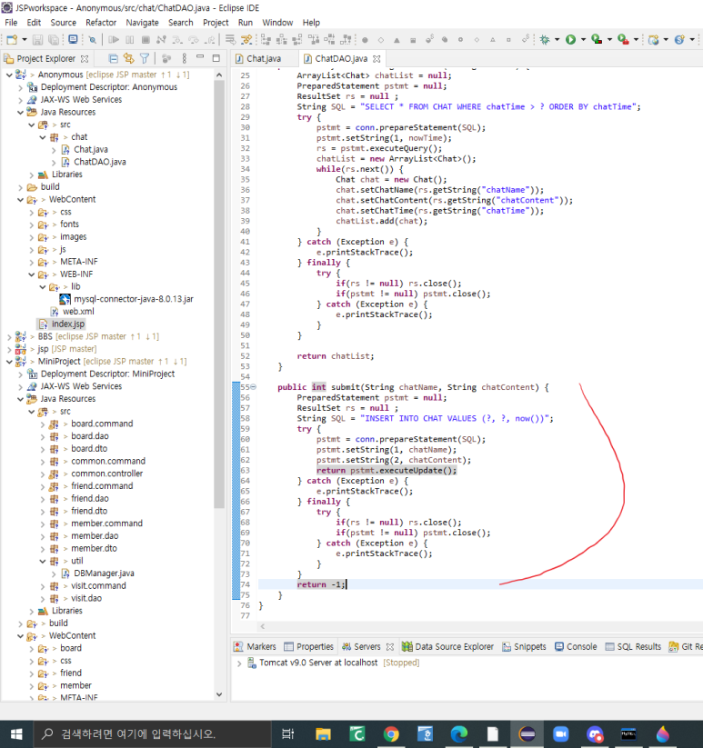Toggle Use Step Filters icon
Image resolution: width=703 pixels, height=748 pixels.
(x=246, y=40)
